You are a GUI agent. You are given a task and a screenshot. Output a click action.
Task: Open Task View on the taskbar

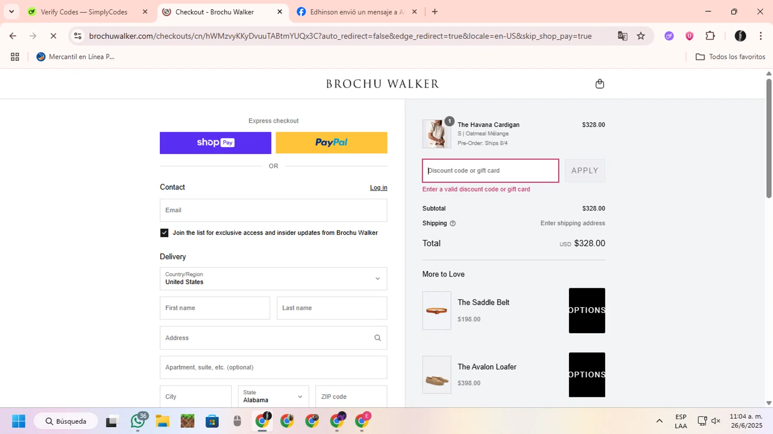pyautogui.click(x=112, y=421)
